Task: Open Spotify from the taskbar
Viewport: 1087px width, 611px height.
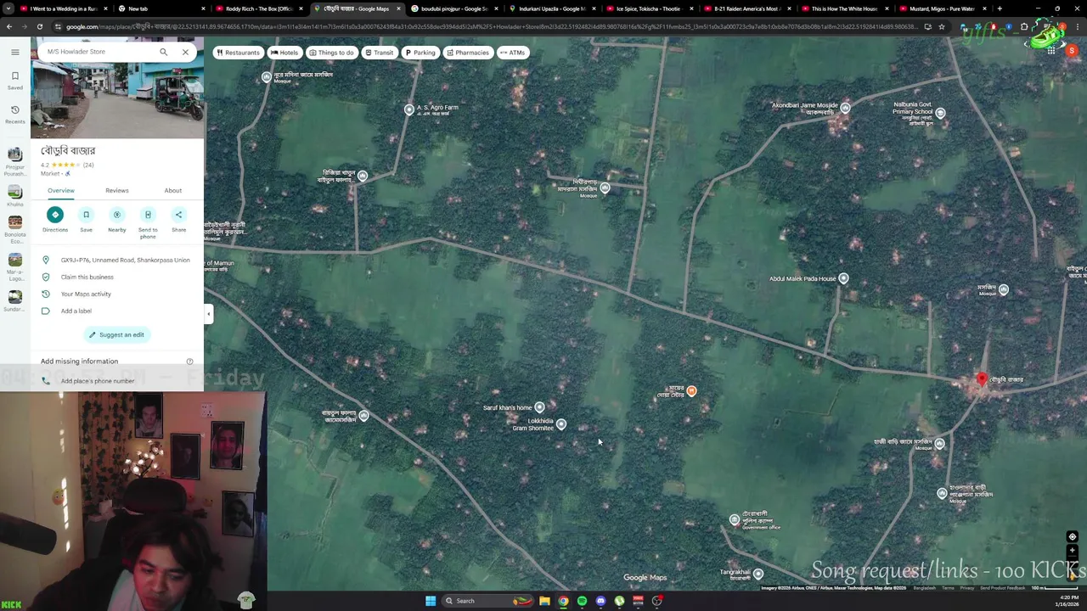Action: (x=582, y=601)
